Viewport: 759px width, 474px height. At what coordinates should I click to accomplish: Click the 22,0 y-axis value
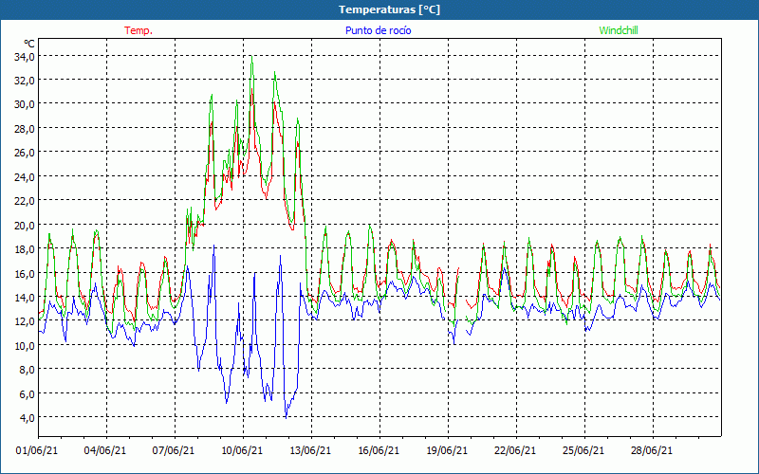pos(25,201)
